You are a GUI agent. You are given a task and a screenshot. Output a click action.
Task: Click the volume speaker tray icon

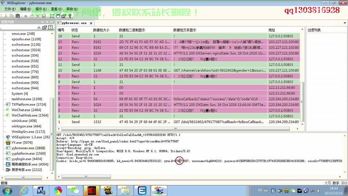[x=319, y=191]
